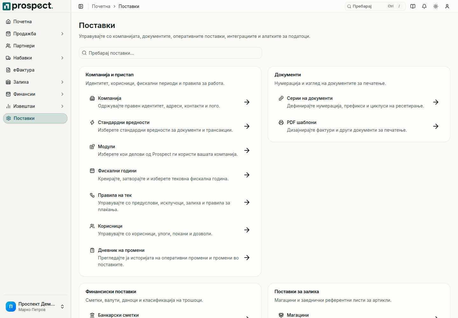Click the arrow beside Правила на тек
This screenshot has height=318, width=458.
247,202
